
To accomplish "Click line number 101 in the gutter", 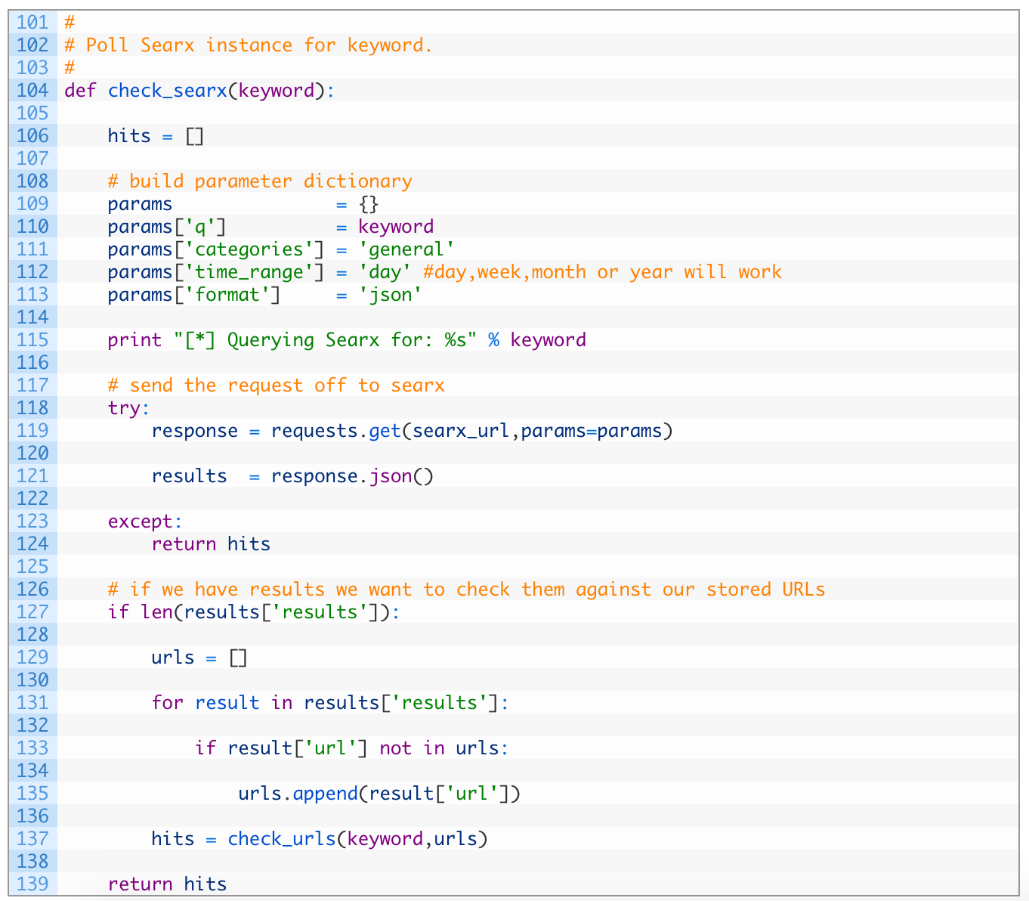I will pyautogui.click(x=32, y=23).
